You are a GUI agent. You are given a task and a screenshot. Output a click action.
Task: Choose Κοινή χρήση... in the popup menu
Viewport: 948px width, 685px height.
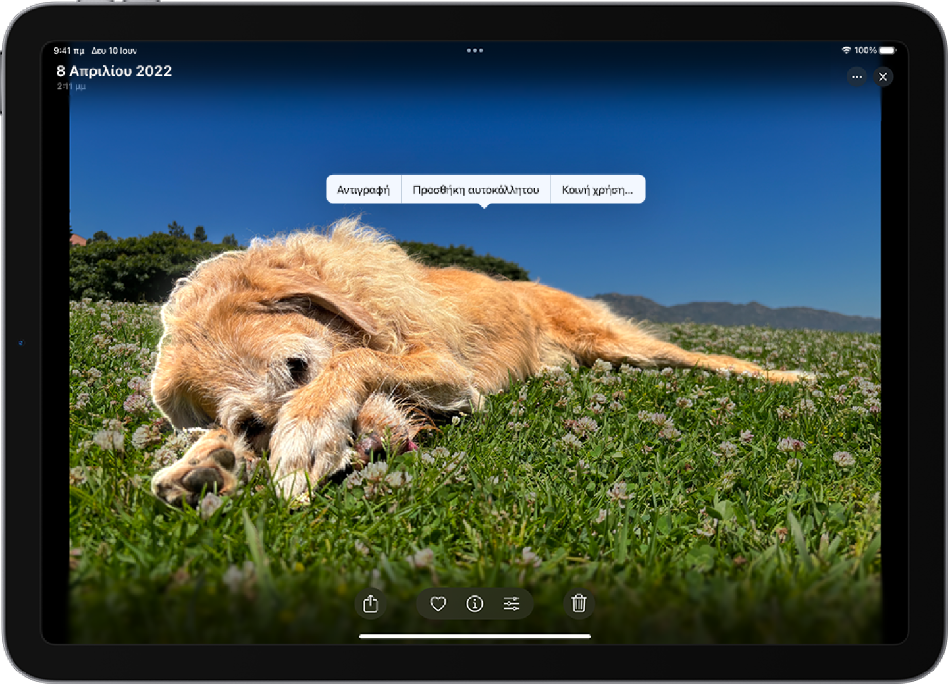(597, 190)
